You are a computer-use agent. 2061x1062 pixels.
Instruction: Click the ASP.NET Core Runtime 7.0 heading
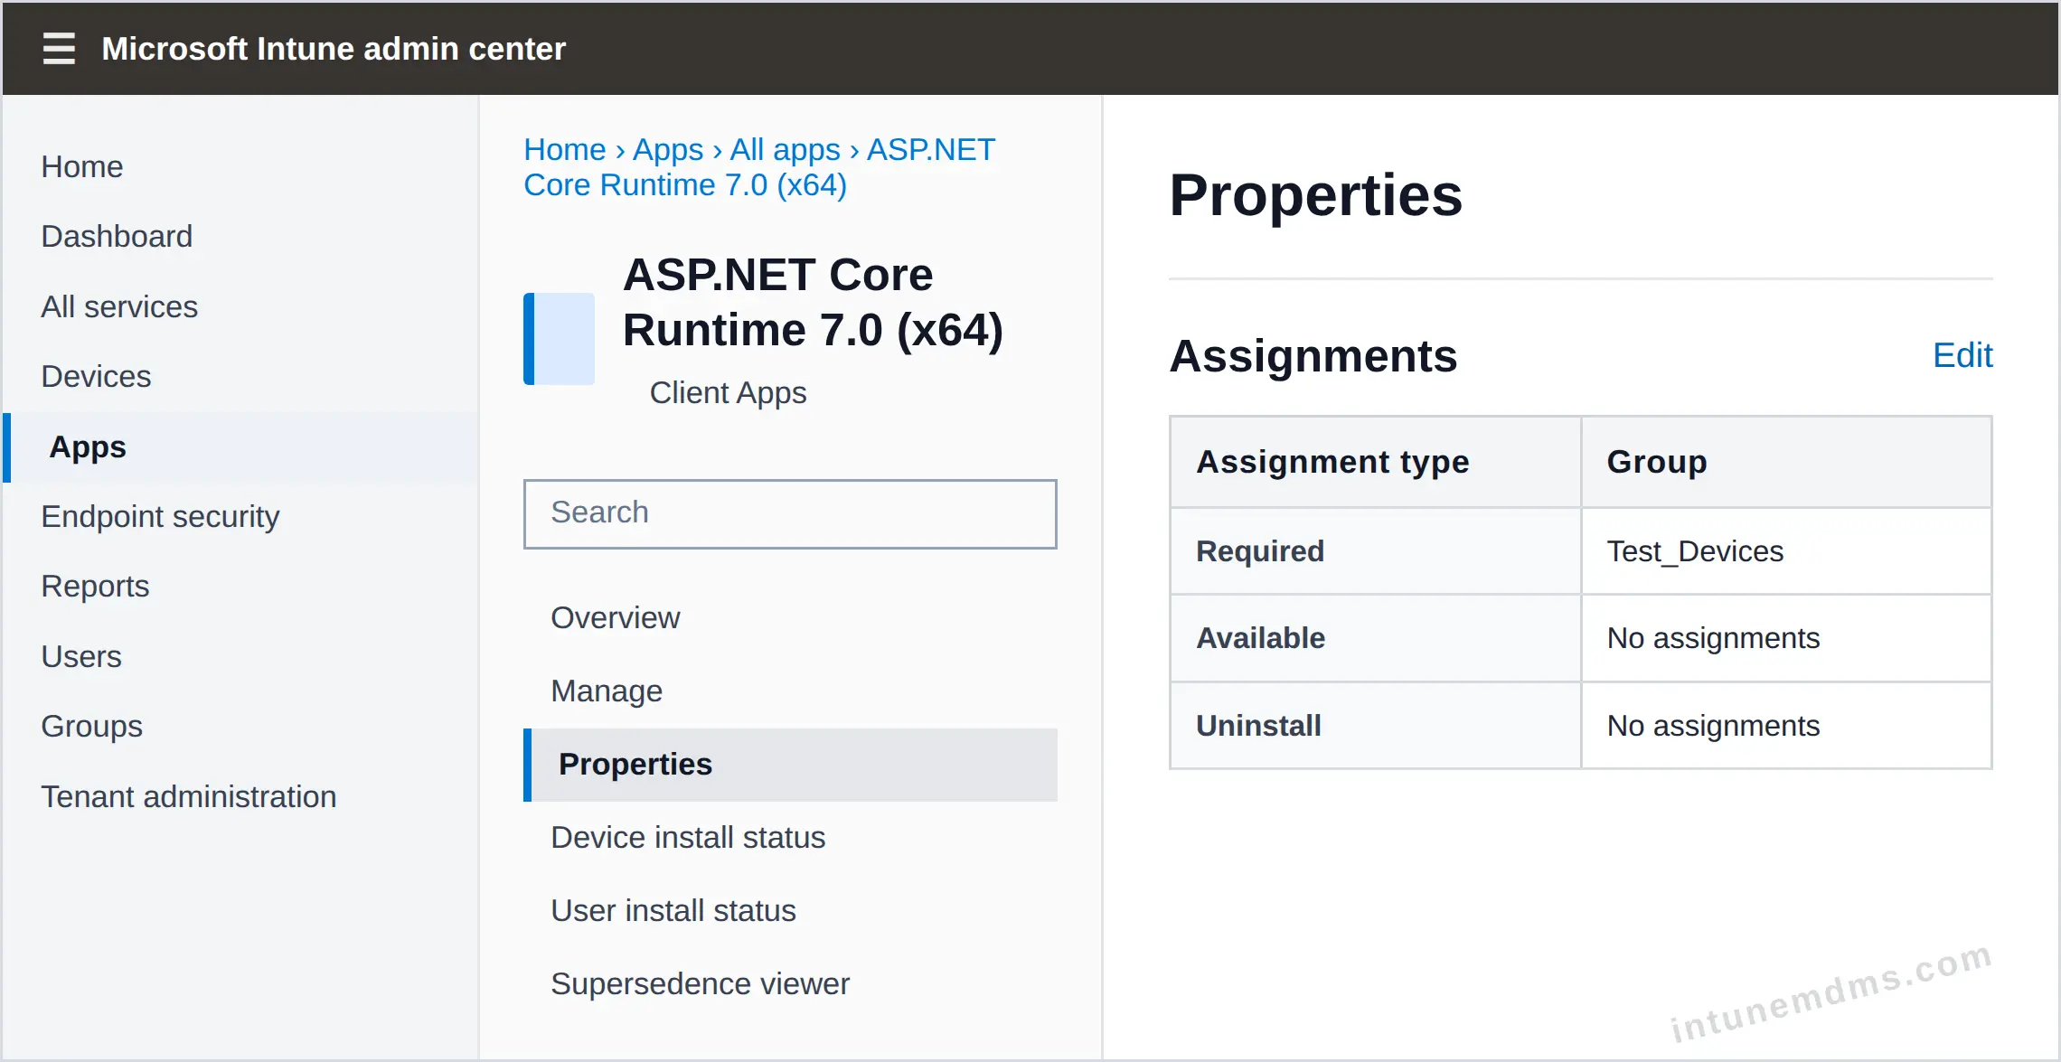point(813,303)
